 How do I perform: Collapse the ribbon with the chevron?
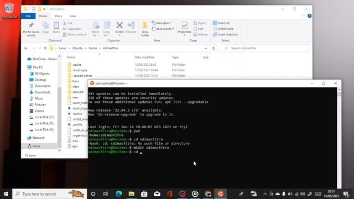tap(304, 16)
